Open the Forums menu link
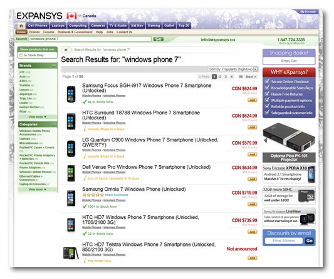 49,32
